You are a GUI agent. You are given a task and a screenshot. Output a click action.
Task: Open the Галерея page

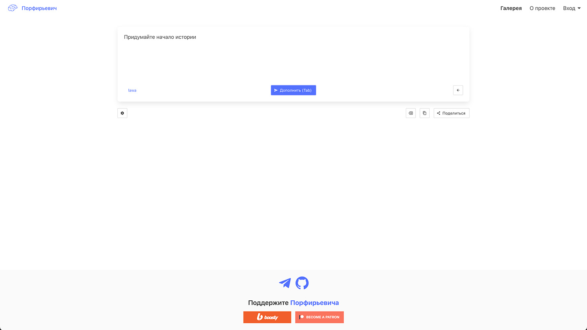pyautogui.click(x=511, y=8)
